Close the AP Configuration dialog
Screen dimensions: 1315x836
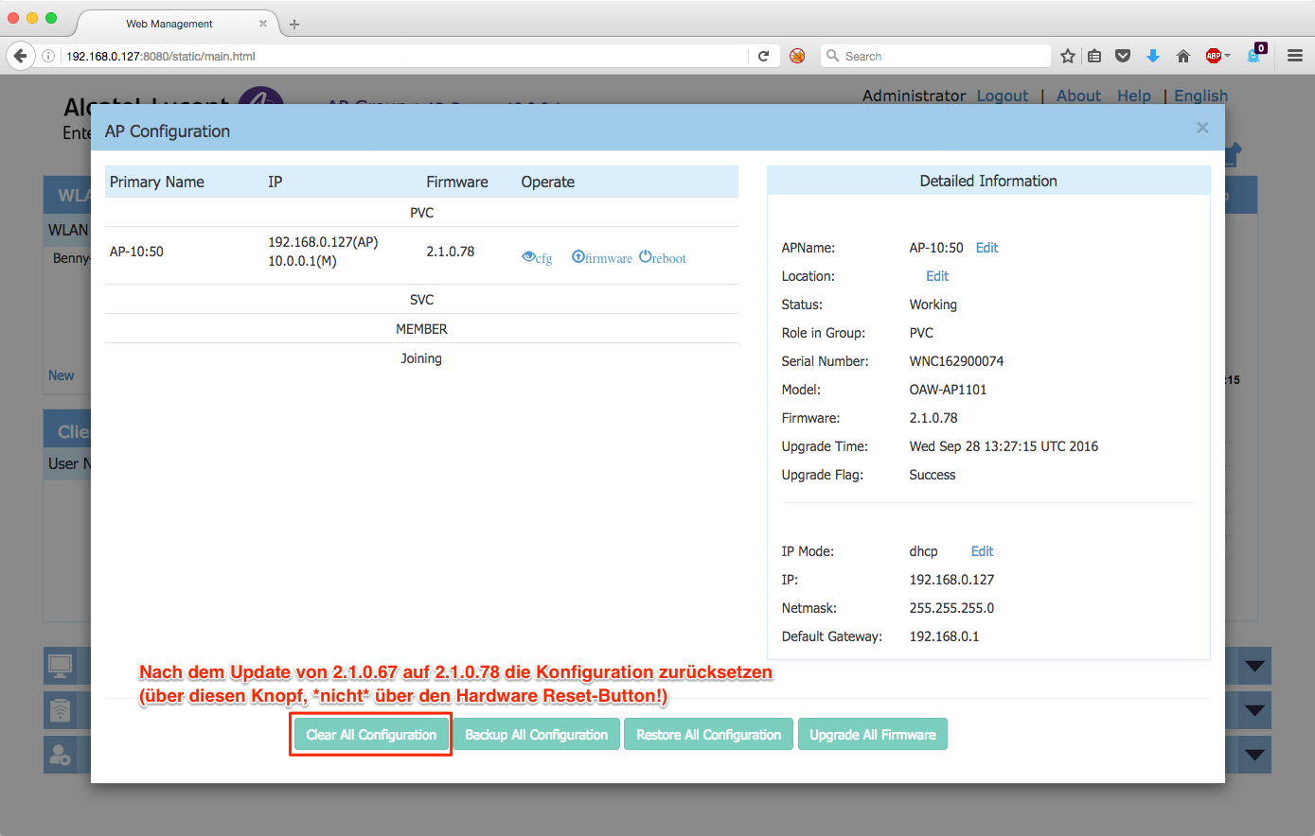pyautogui.click(x=1201, y=128)
